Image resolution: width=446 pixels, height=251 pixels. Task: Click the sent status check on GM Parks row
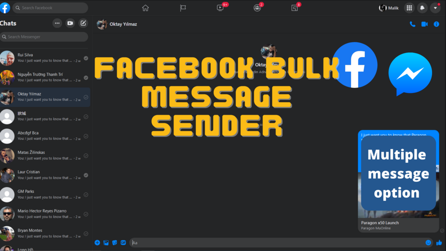[86, 195]
